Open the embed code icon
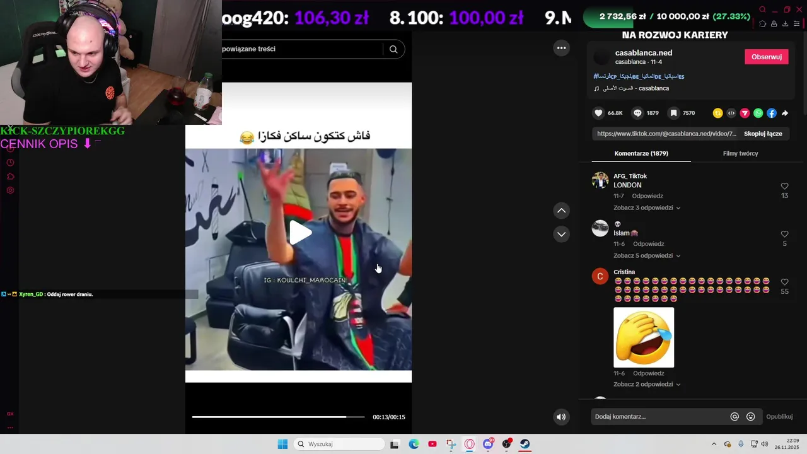807x454 pixels. click(x=731, y=113)
